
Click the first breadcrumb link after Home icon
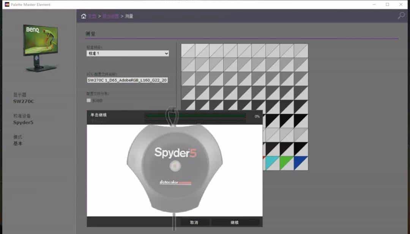click(x=92, y=16)
